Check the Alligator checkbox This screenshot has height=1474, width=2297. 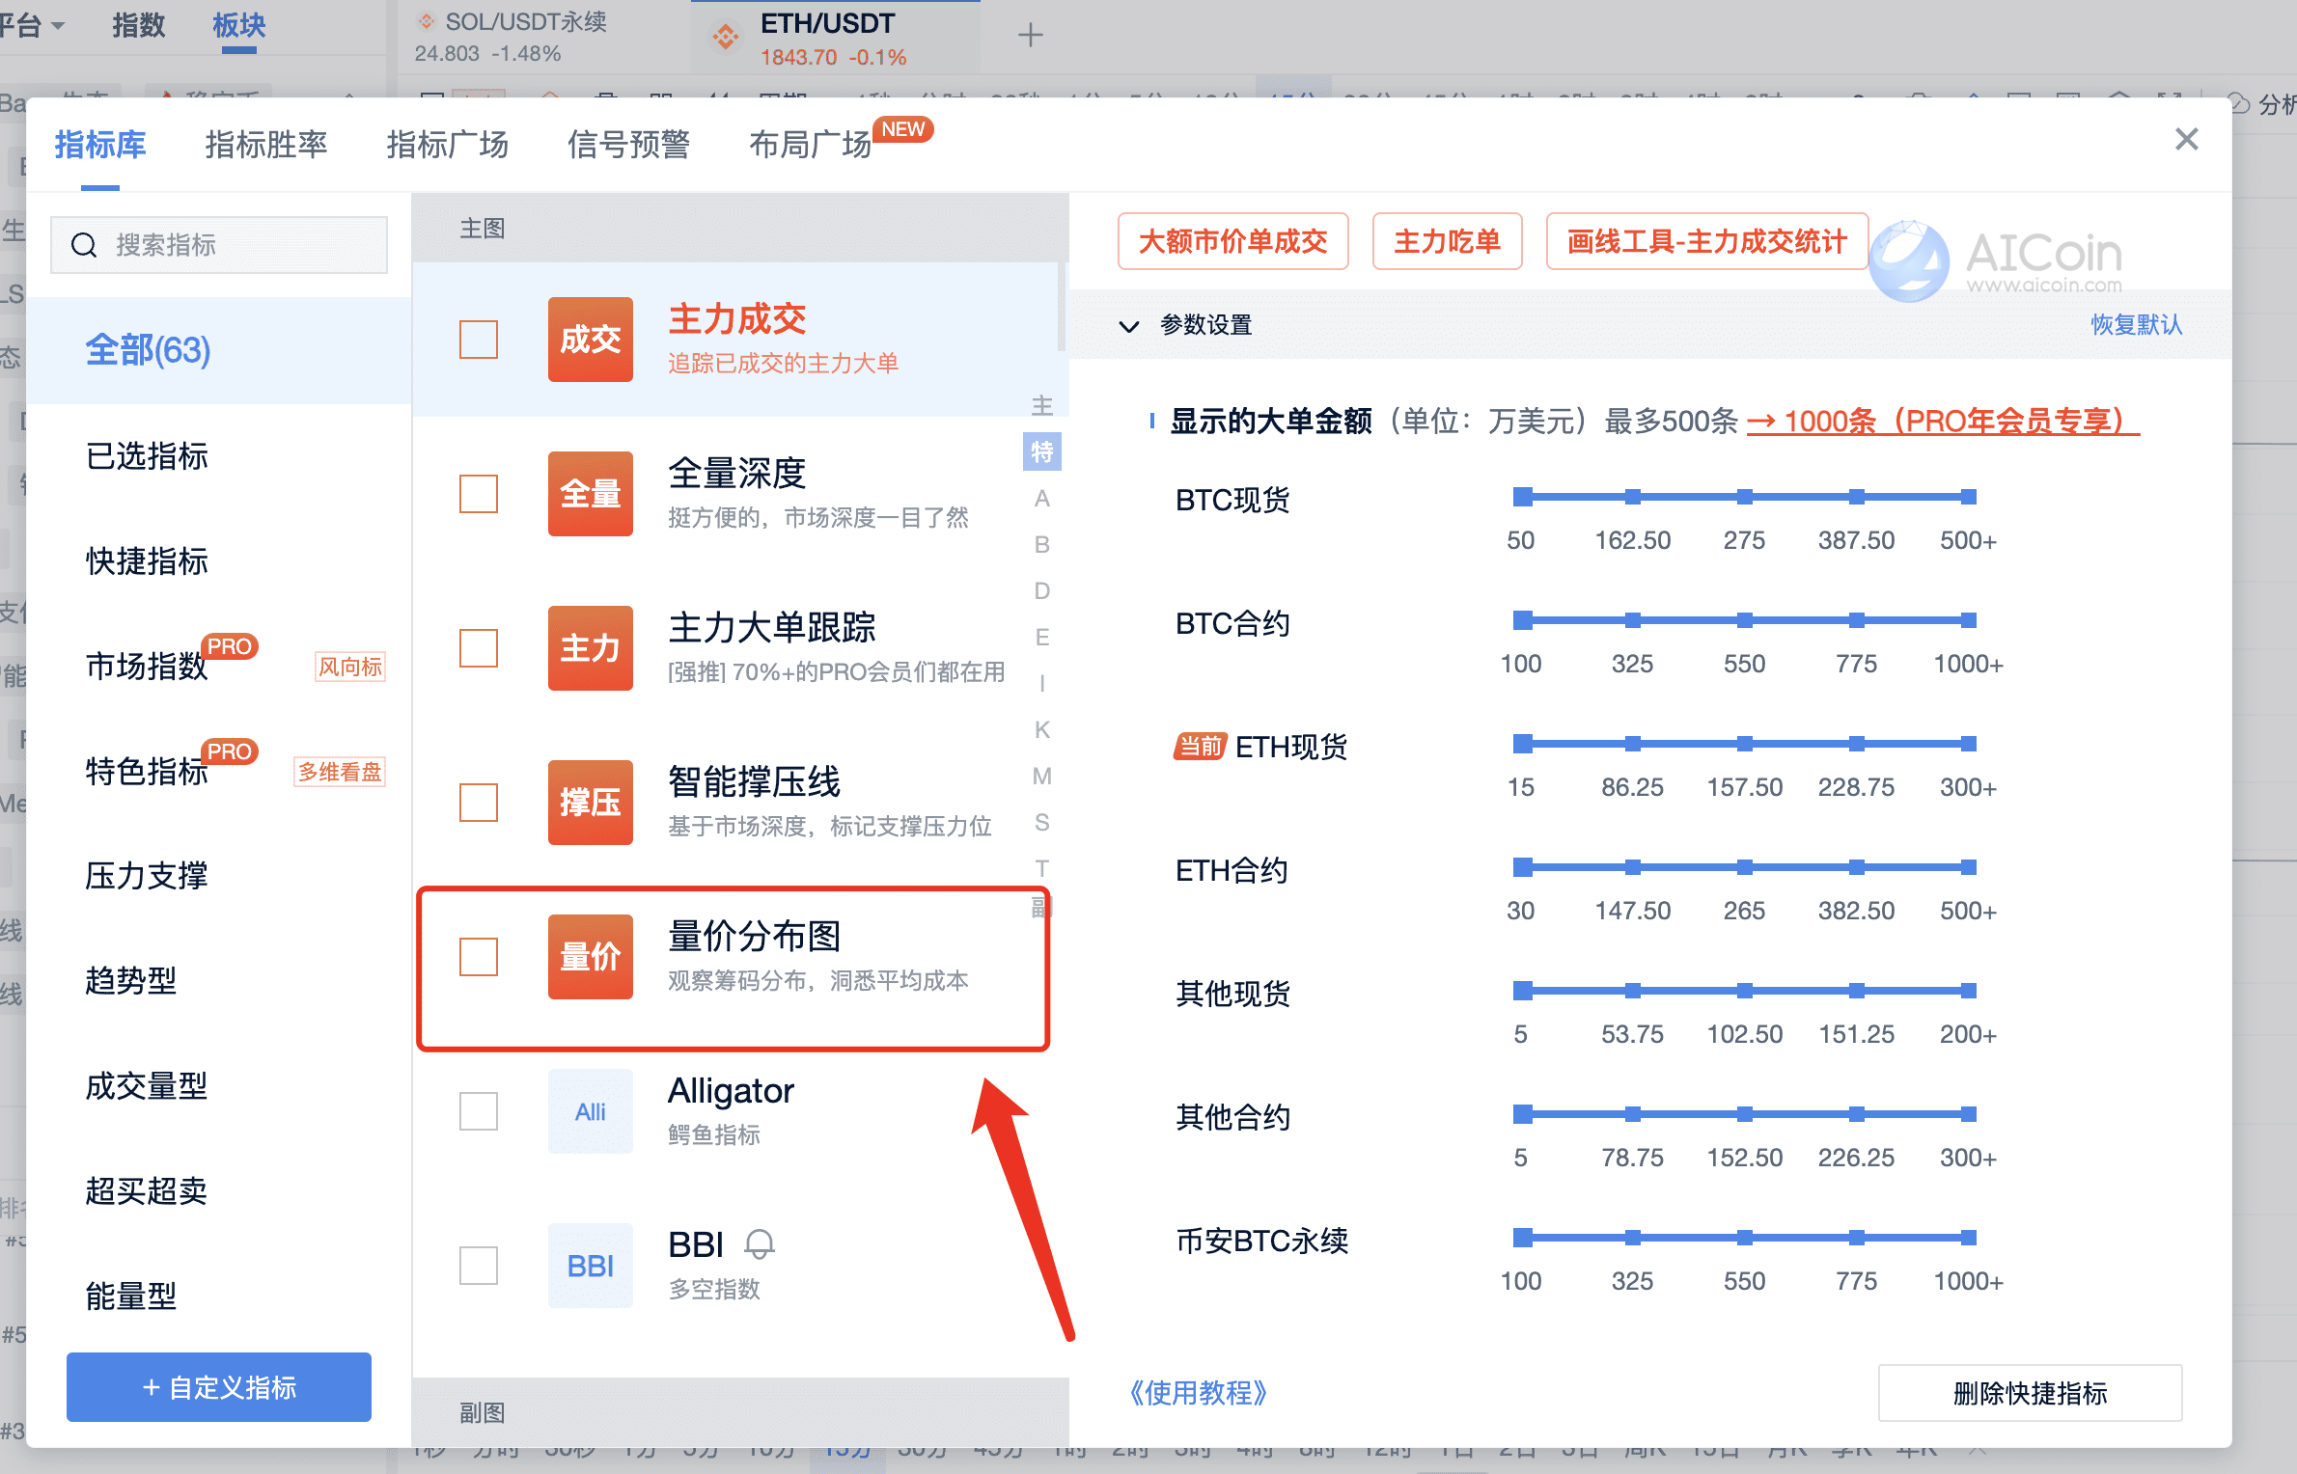(x=478, y=1111)
